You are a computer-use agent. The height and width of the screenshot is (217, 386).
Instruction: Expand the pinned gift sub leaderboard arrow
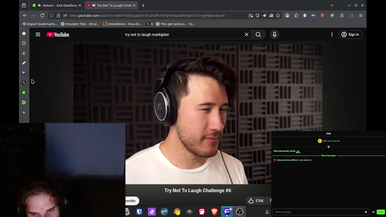tap(328, 147)
